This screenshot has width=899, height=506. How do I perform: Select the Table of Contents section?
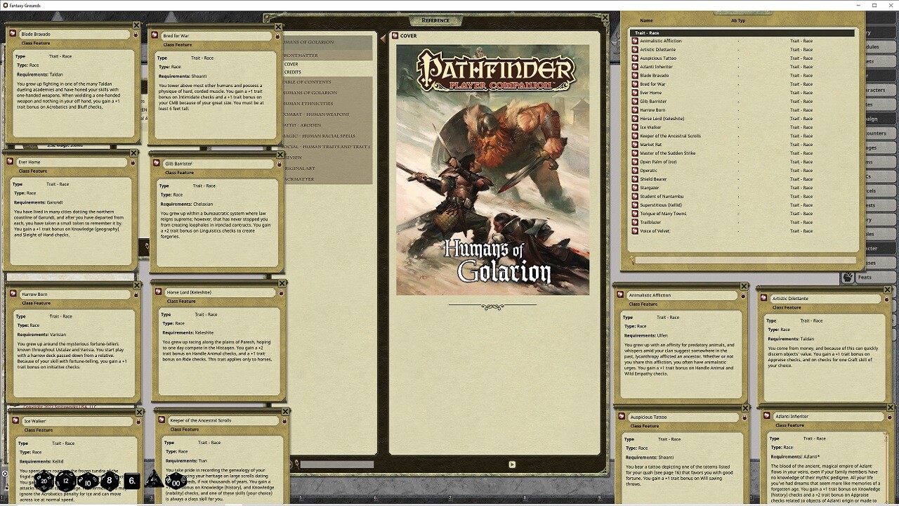pos(307,82)
